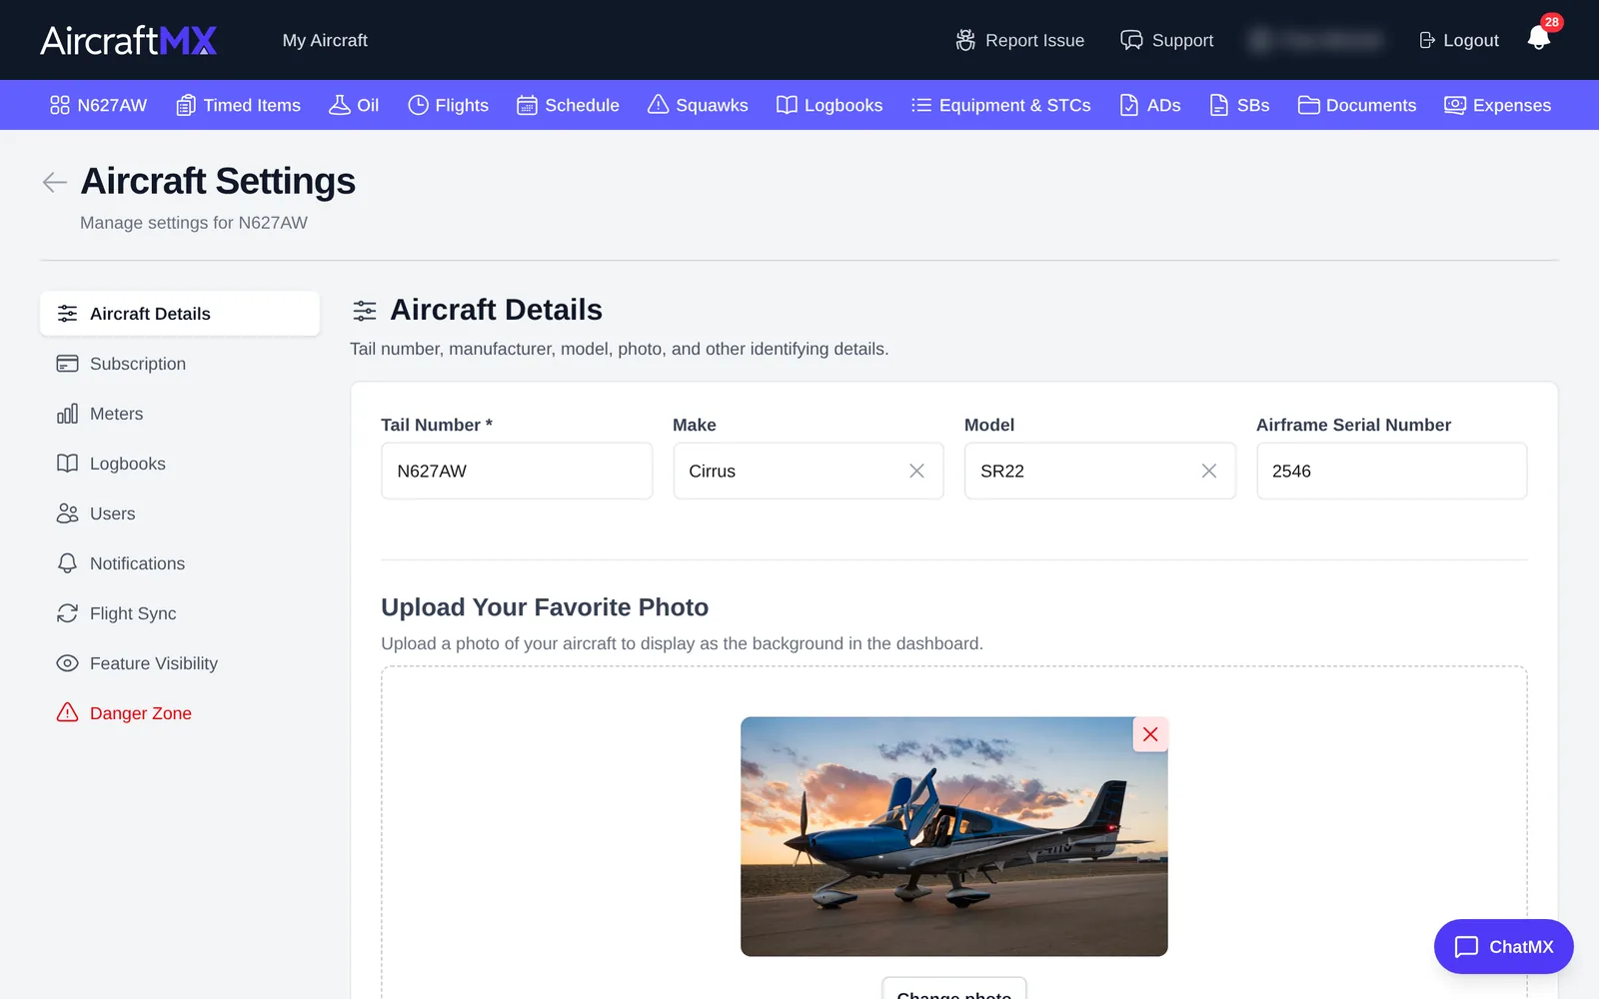This screenshot has height=999, width=1599.
Task: Select Users in settings sidebar
Action: point(180,513)
